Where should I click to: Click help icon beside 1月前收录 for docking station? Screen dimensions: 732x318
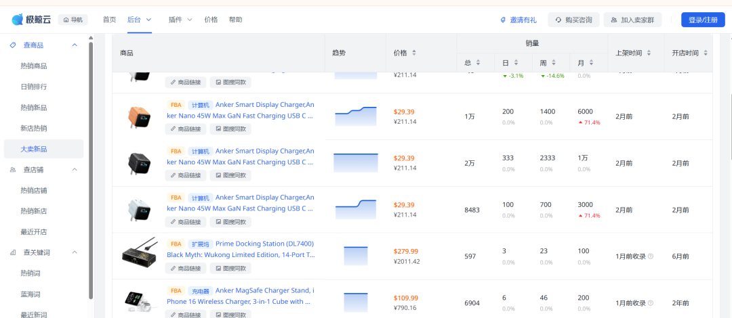pyautogui.click(x=651, y=256)
